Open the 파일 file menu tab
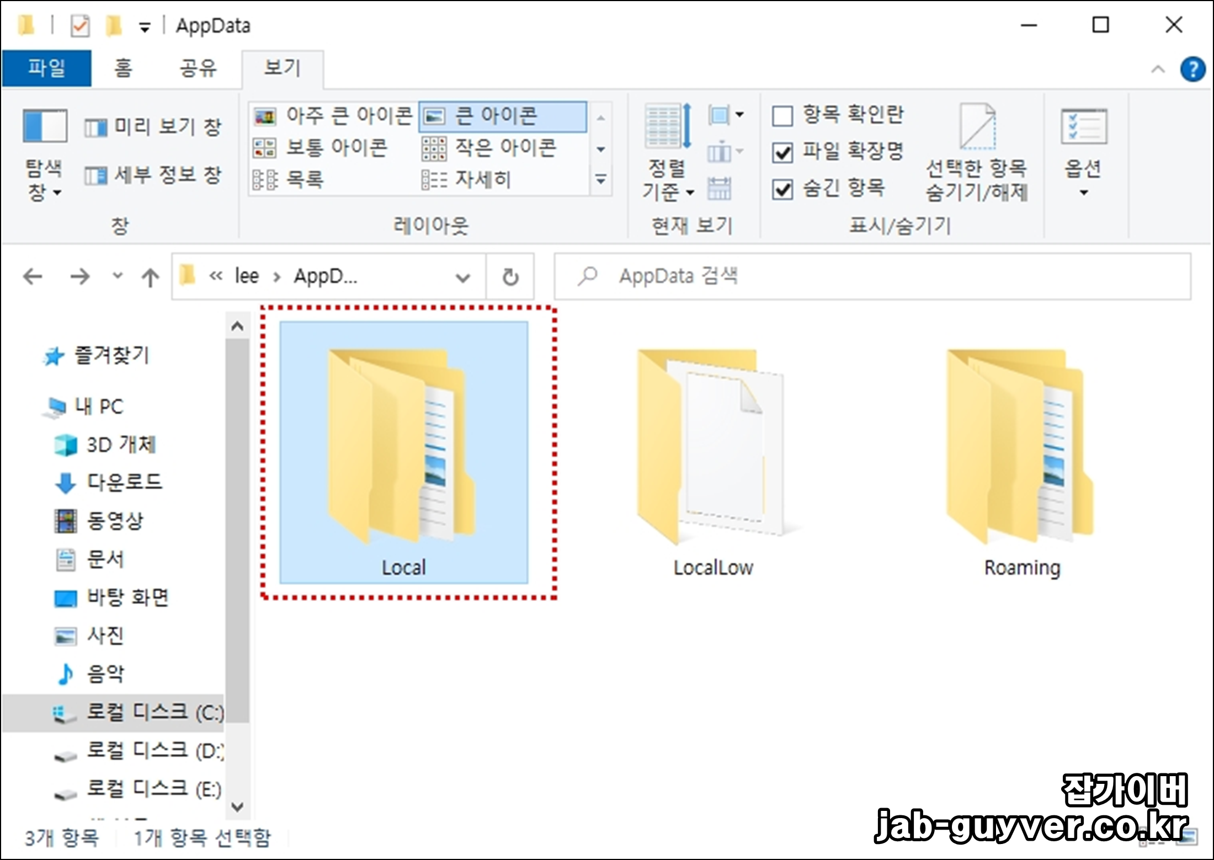 (x=47, y=68)
